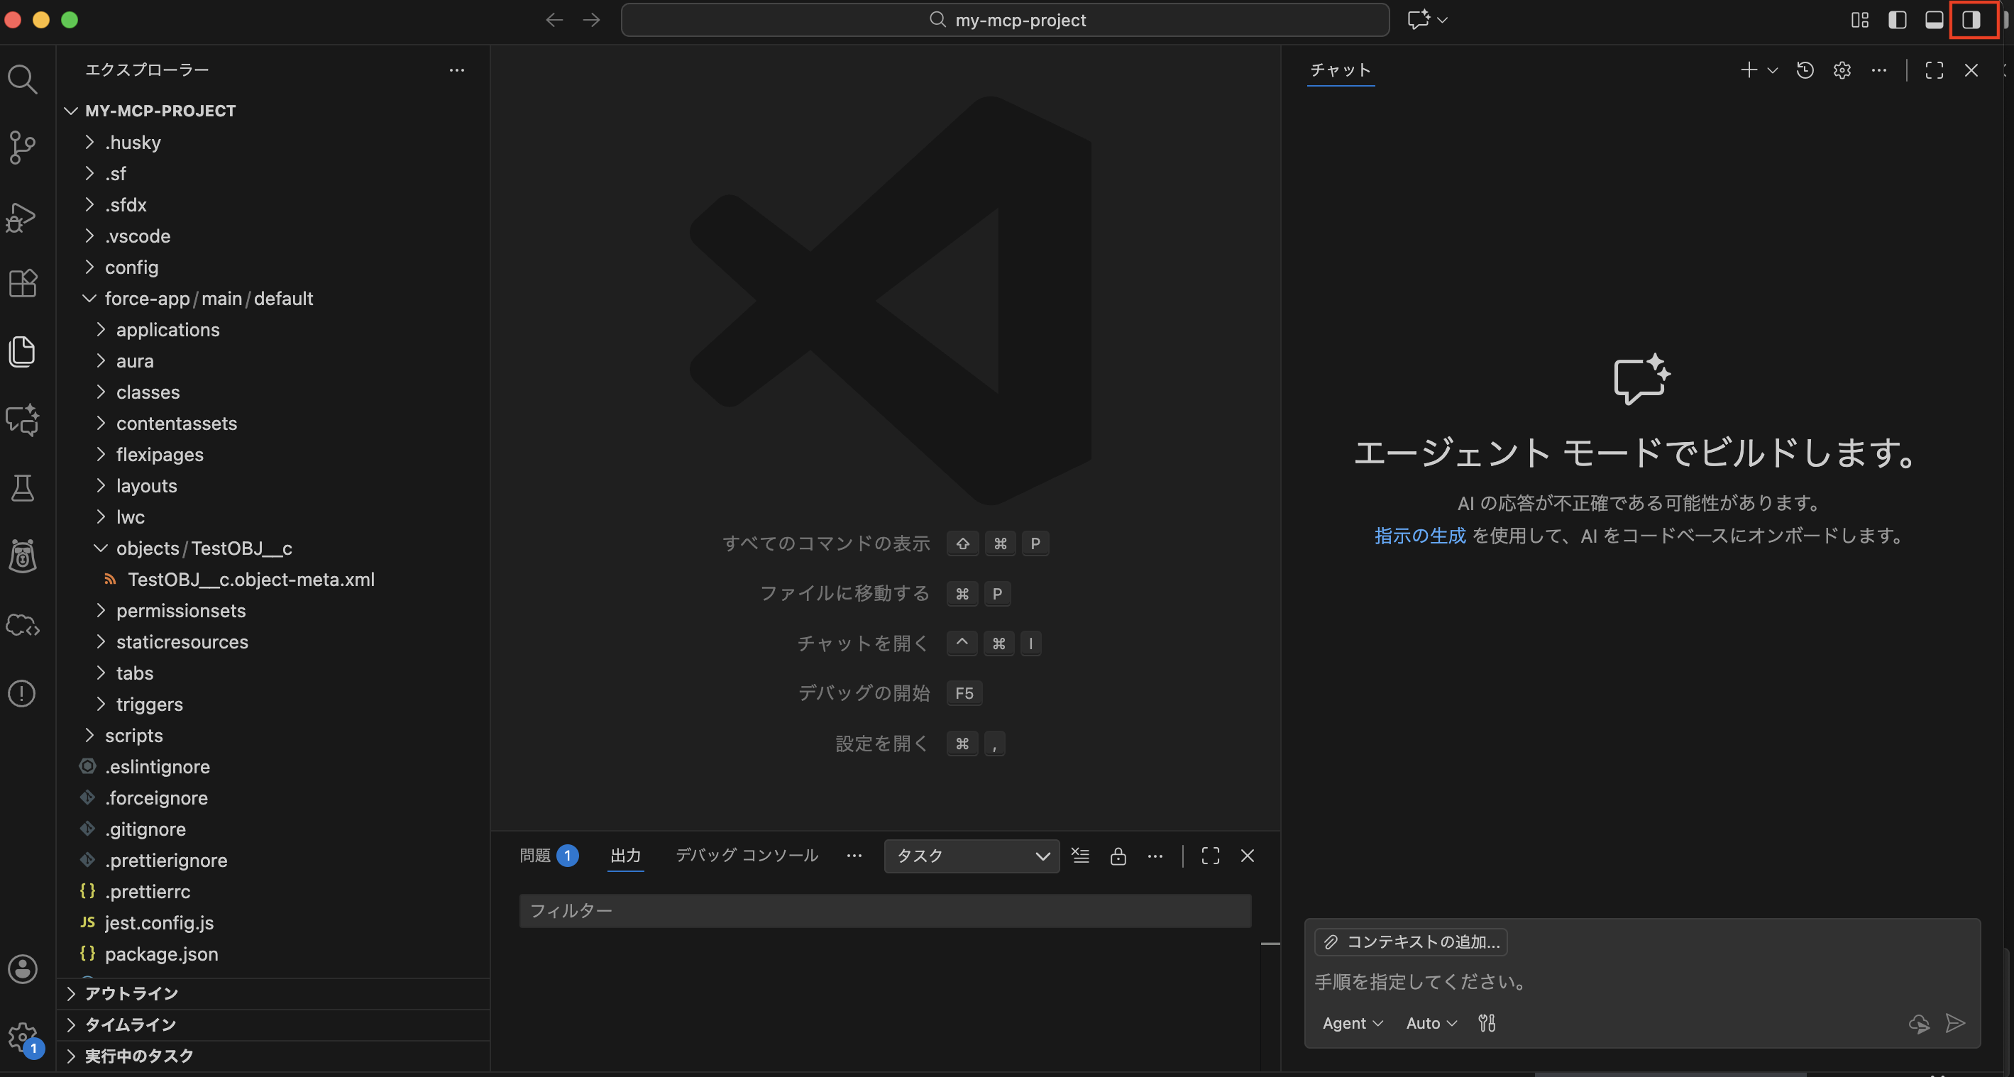Open Manage settings gear at bottom left

22,1033
